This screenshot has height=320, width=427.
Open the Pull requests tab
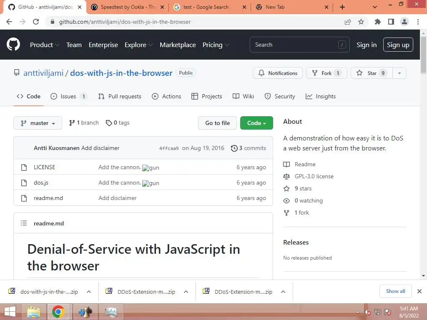coord(120,96)
